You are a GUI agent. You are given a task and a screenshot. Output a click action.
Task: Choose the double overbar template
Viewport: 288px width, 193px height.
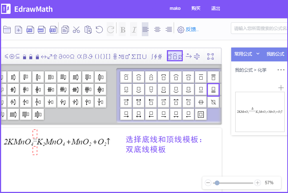pos(213,77)
